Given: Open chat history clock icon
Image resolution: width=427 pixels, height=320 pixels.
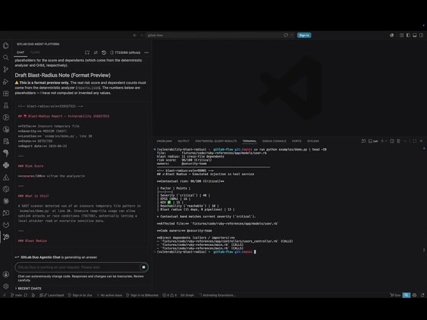Looking at the screenshot, I should click(x=104, y=53).
